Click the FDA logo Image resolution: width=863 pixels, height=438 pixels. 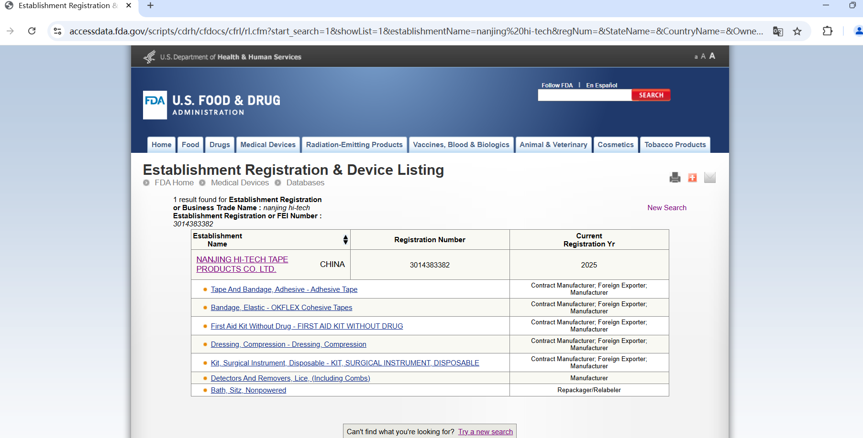click(x=155, y=105)
